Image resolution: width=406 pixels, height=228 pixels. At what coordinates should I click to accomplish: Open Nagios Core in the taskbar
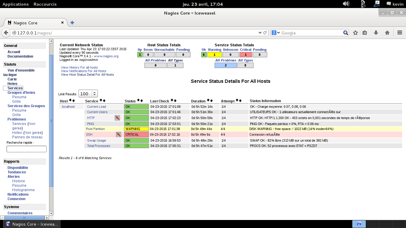(x=32, y=224)
